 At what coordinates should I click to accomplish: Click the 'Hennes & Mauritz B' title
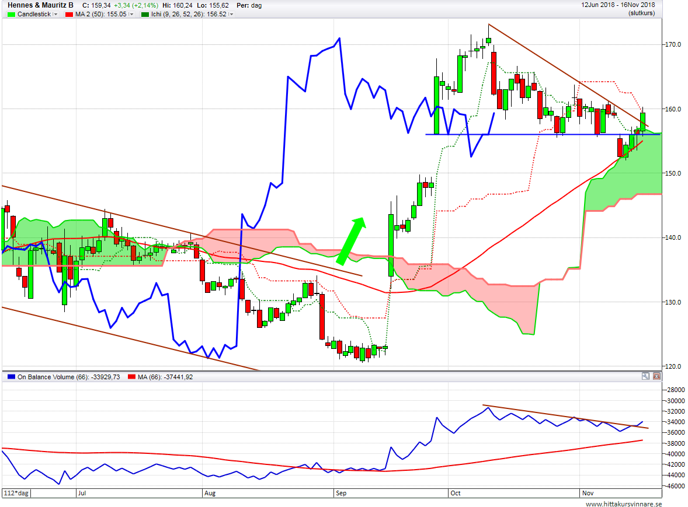tap(40, 5)
